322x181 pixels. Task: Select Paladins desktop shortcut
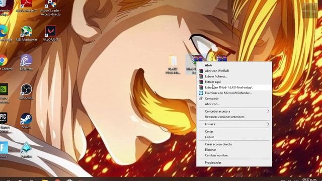26,150
